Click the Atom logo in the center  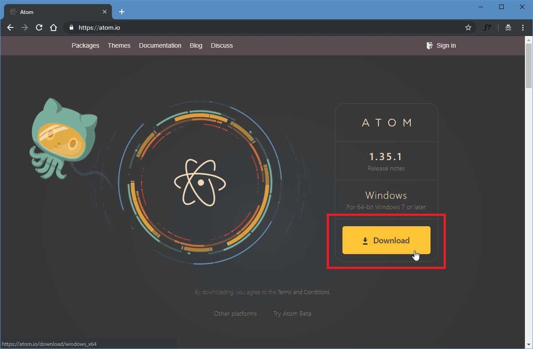click(x=200, y=182)
